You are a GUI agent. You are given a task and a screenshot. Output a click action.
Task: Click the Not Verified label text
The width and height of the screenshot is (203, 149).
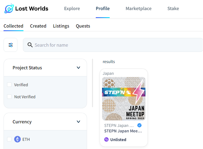coord(25,97)
